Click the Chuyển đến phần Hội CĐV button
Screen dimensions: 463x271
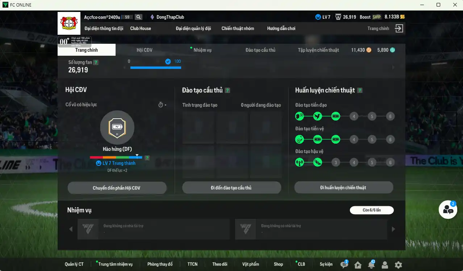click(x=117, y=188)
